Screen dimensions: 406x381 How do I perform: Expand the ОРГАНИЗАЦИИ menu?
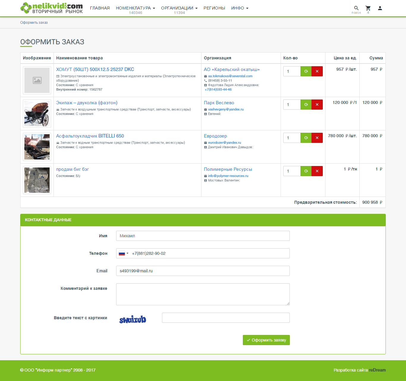[179, 8]
